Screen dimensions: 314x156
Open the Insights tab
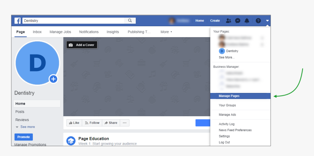(113, 32)
